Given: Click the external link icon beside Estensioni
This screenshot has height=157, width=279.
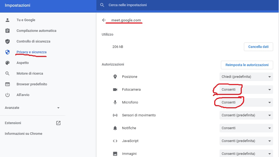Looking at the screenshot, I should click(58, 123).
